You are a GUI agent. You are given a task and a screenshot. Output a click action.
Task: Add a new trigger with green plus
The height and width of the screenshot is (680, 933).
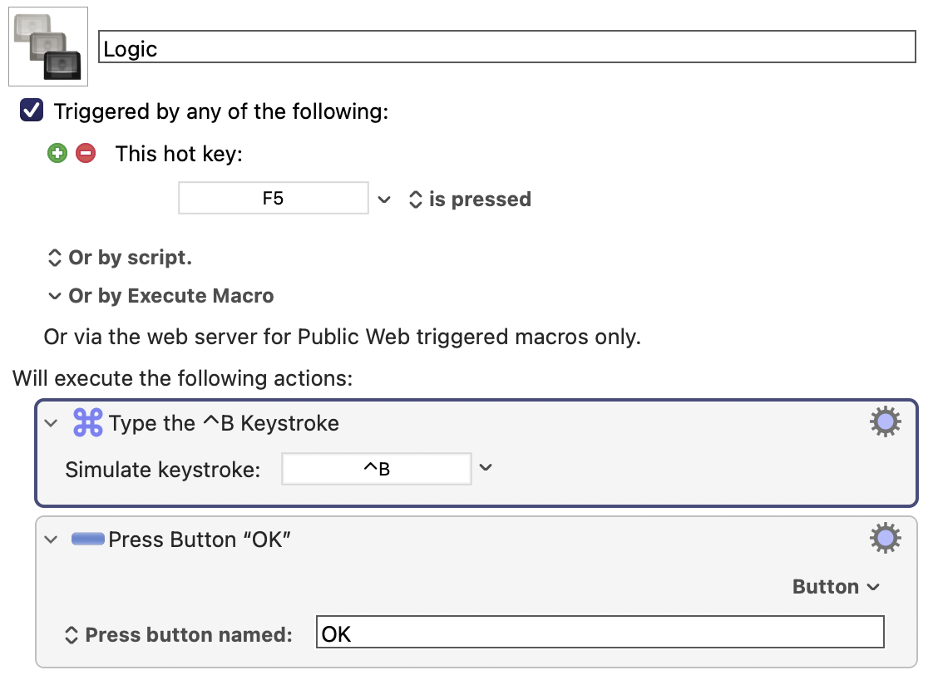(57, 154)
